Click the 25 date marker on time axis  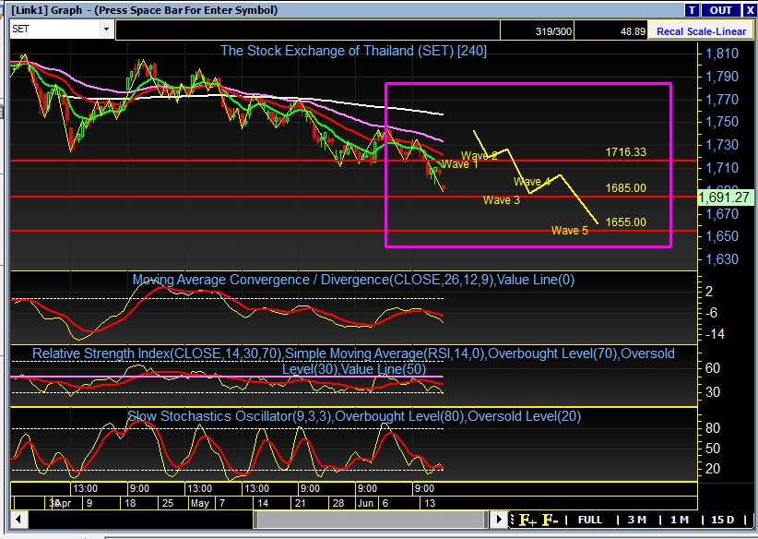(x=167, y=503)
